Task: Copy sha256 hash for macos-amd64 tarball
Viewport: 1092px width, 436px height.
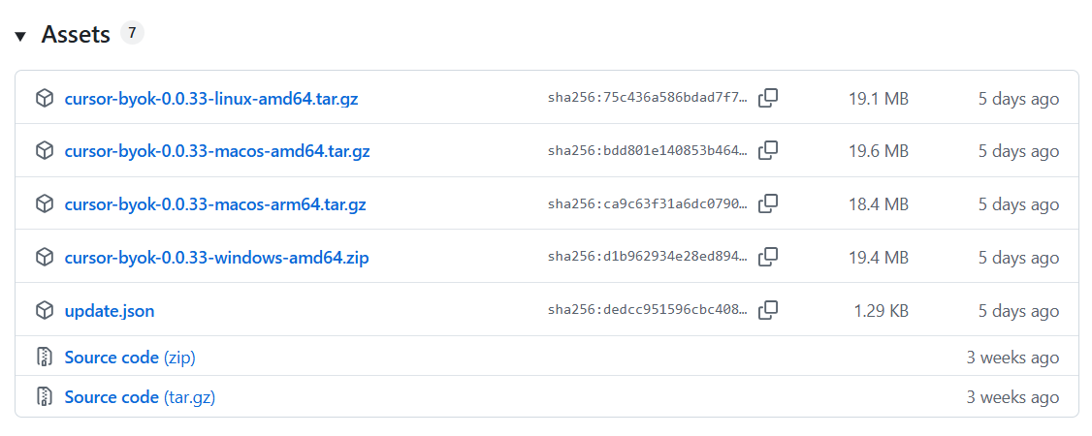Action: point(768,151)
